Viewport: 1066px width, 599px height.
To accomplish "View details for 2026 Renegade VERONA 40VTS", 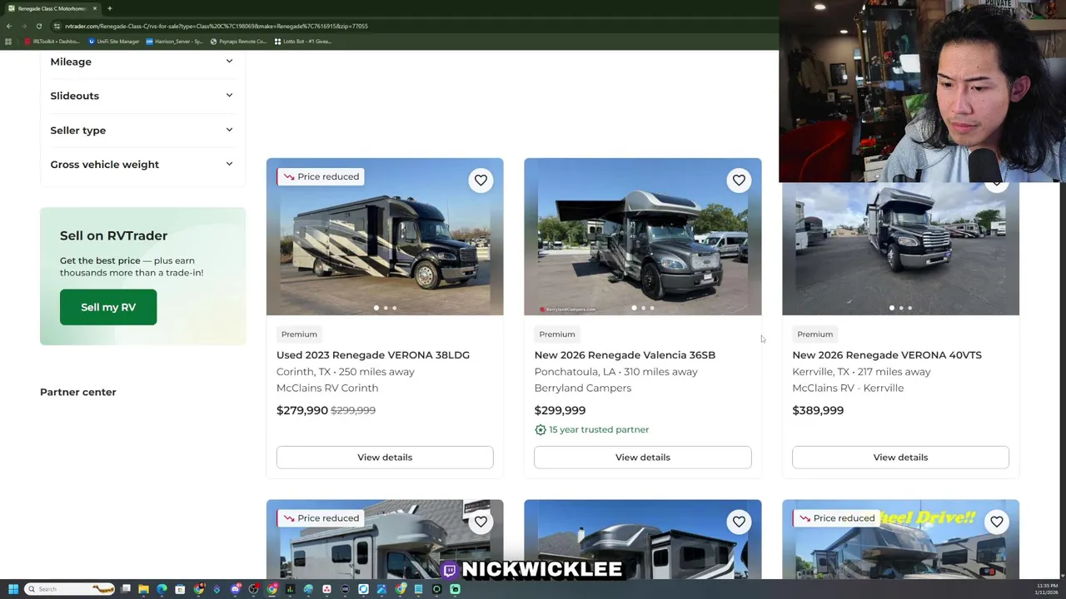I will coord(900,457).
